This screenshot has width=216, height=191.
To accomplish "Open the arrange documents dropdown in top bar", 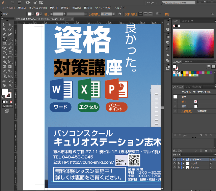I will click(28, 3).
